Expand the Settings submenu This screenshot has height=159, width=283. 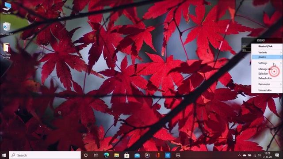(x=267, y=63)
